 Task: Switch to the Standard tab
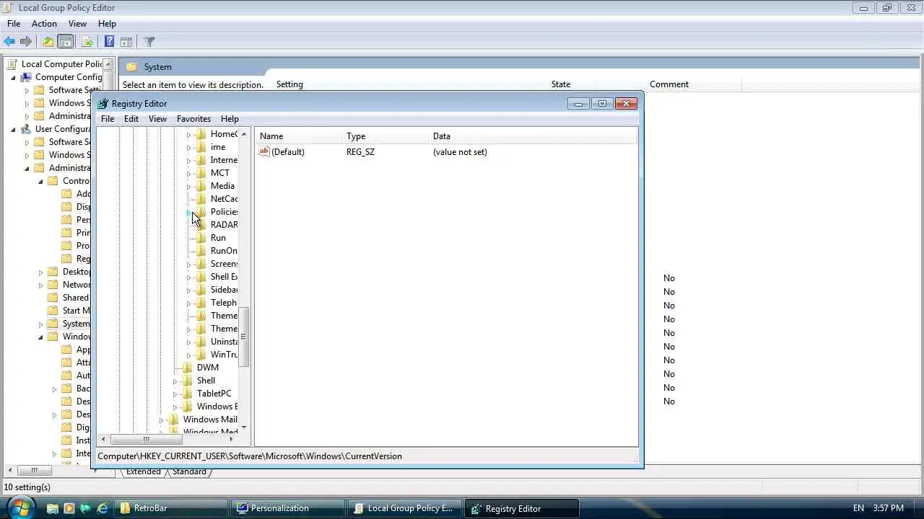point(189,471)
